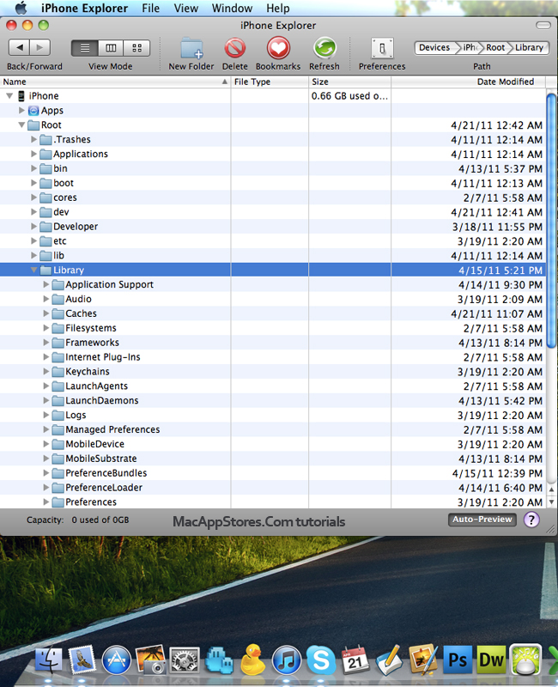Image resolution: width=558 pixels, height=687 pixels.
Task: Expand the Developer folder
Action: click(33, 226)
